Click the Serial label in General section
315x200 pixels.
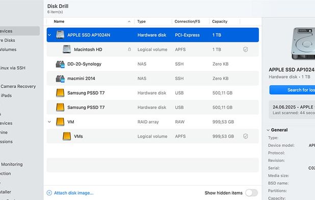274,168
